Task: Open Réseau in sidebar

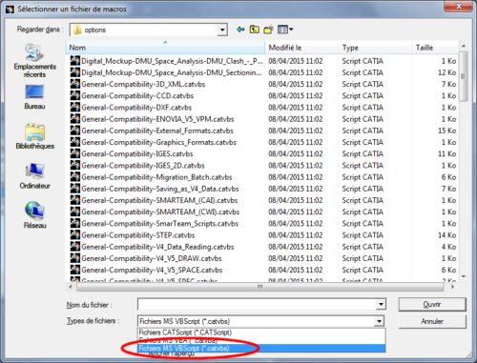Action: point(34,215)
